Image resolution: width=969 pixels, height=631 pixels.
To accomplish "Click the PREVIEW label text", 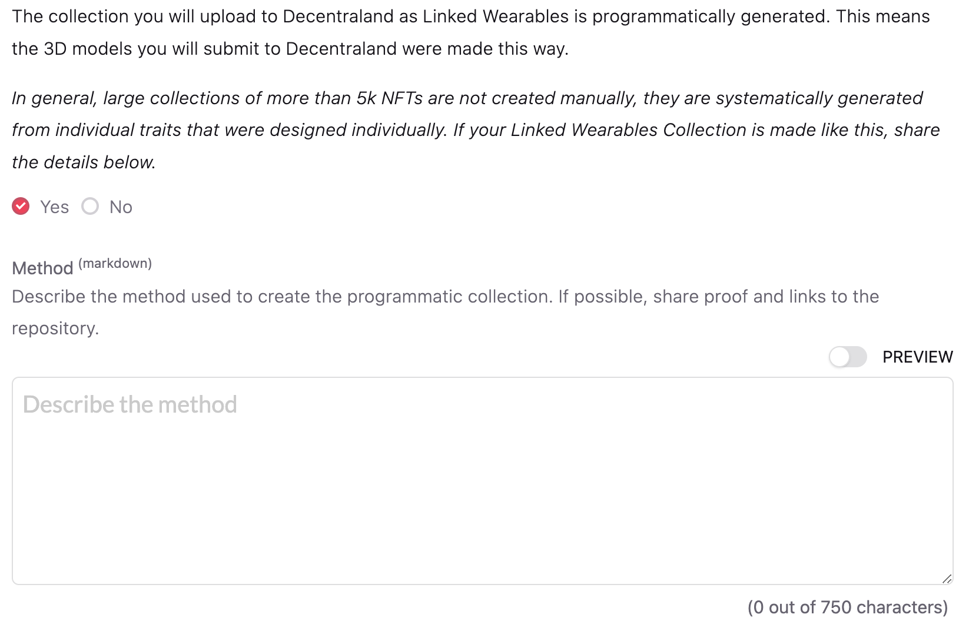I will point(917,357).
